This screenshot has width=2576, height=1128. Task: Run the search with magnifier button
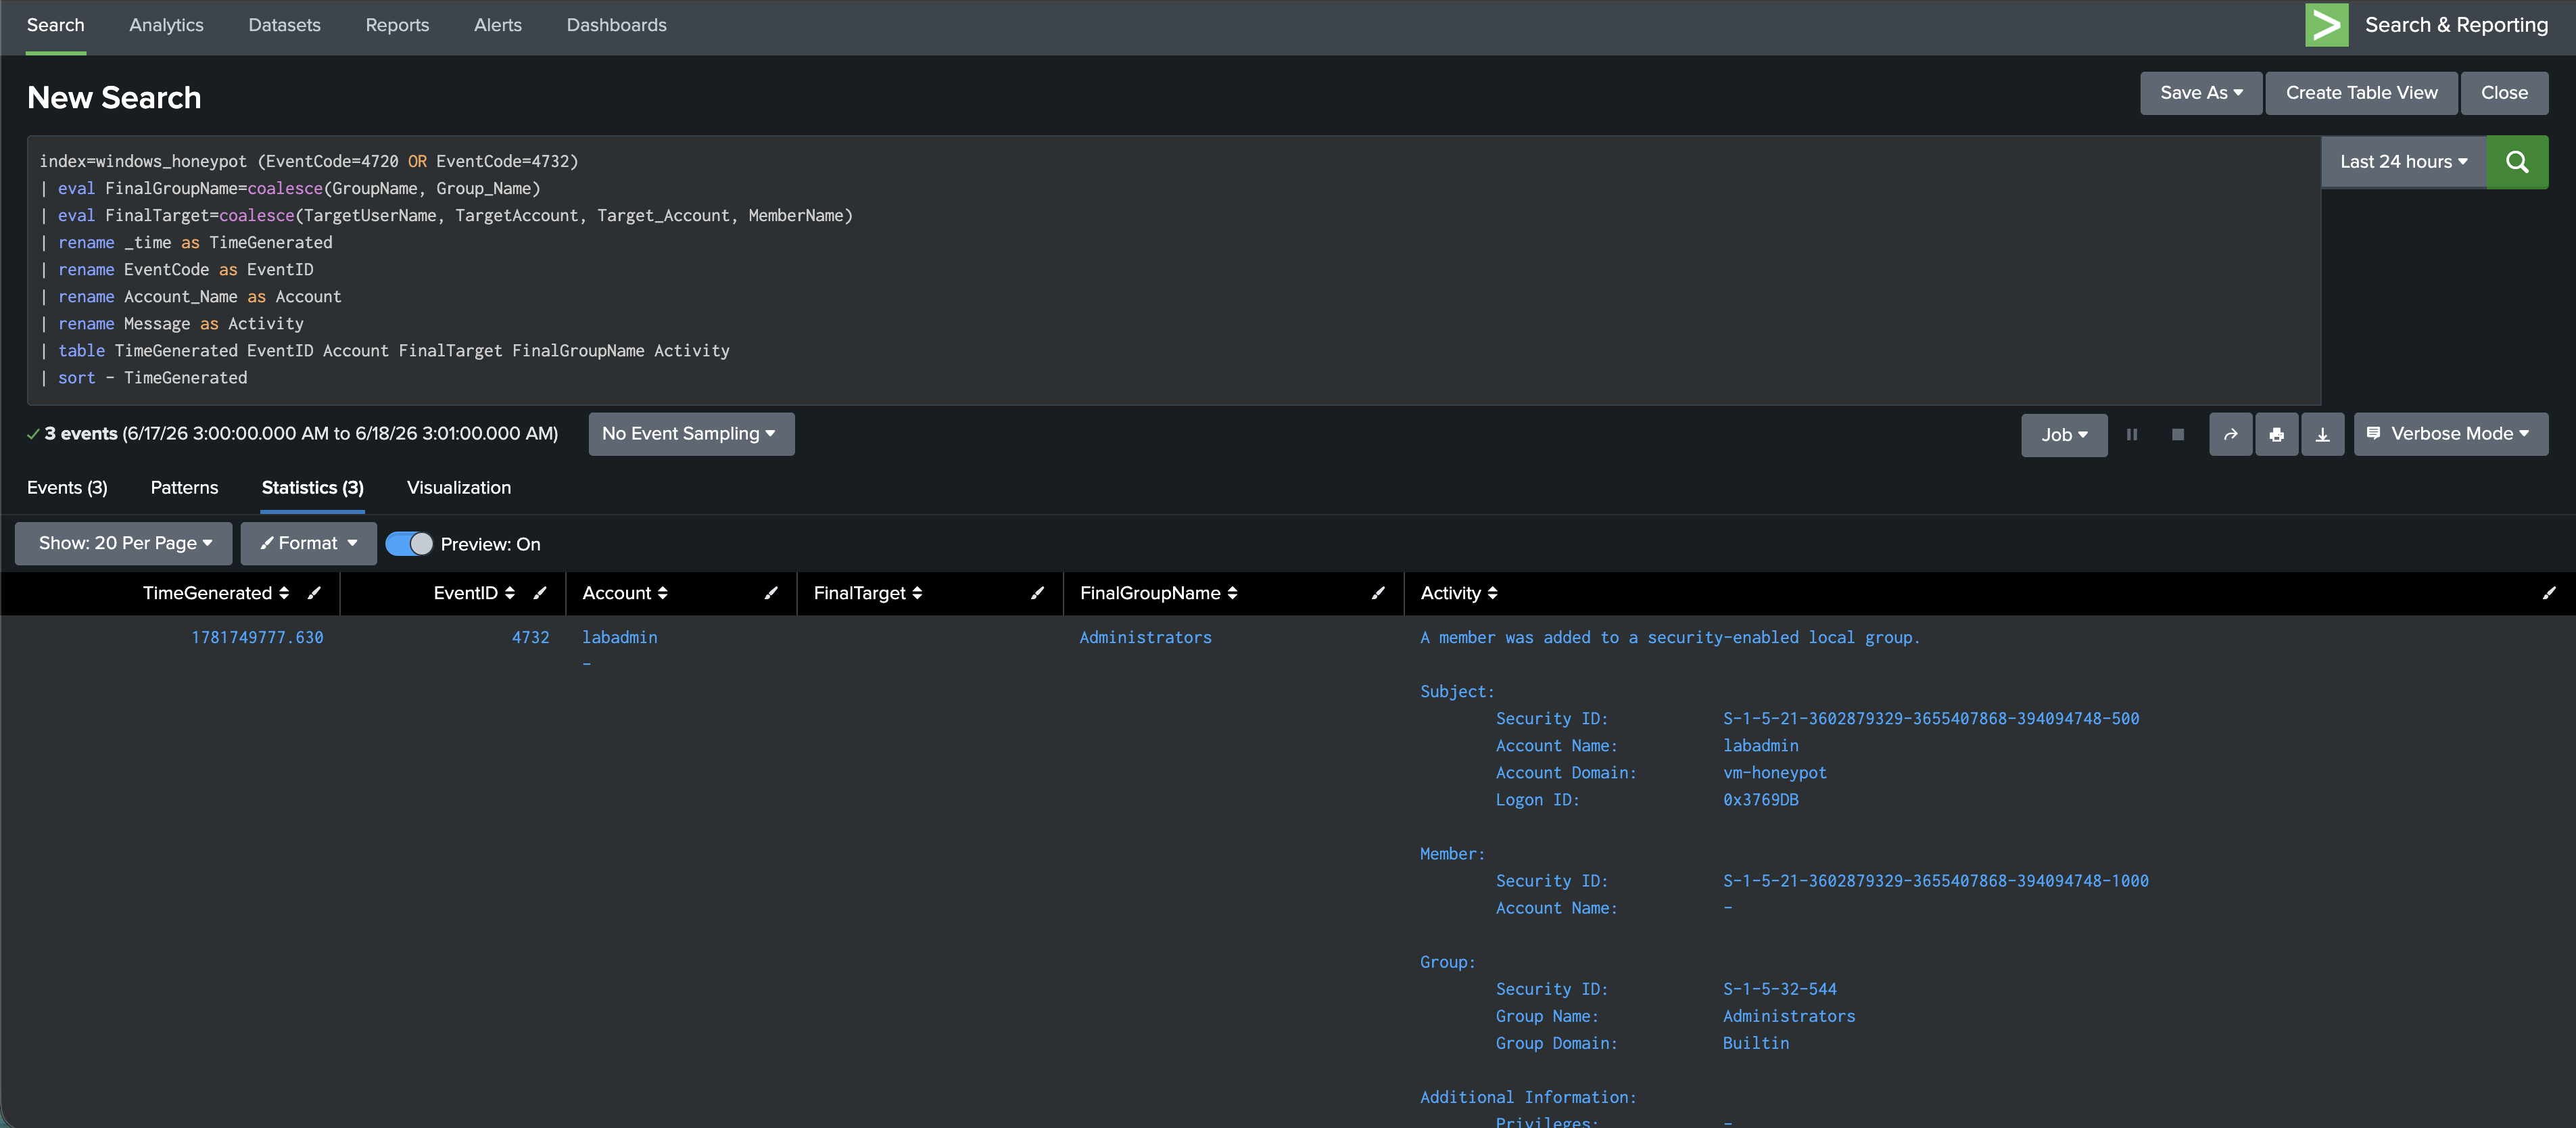click(2516, 162)
